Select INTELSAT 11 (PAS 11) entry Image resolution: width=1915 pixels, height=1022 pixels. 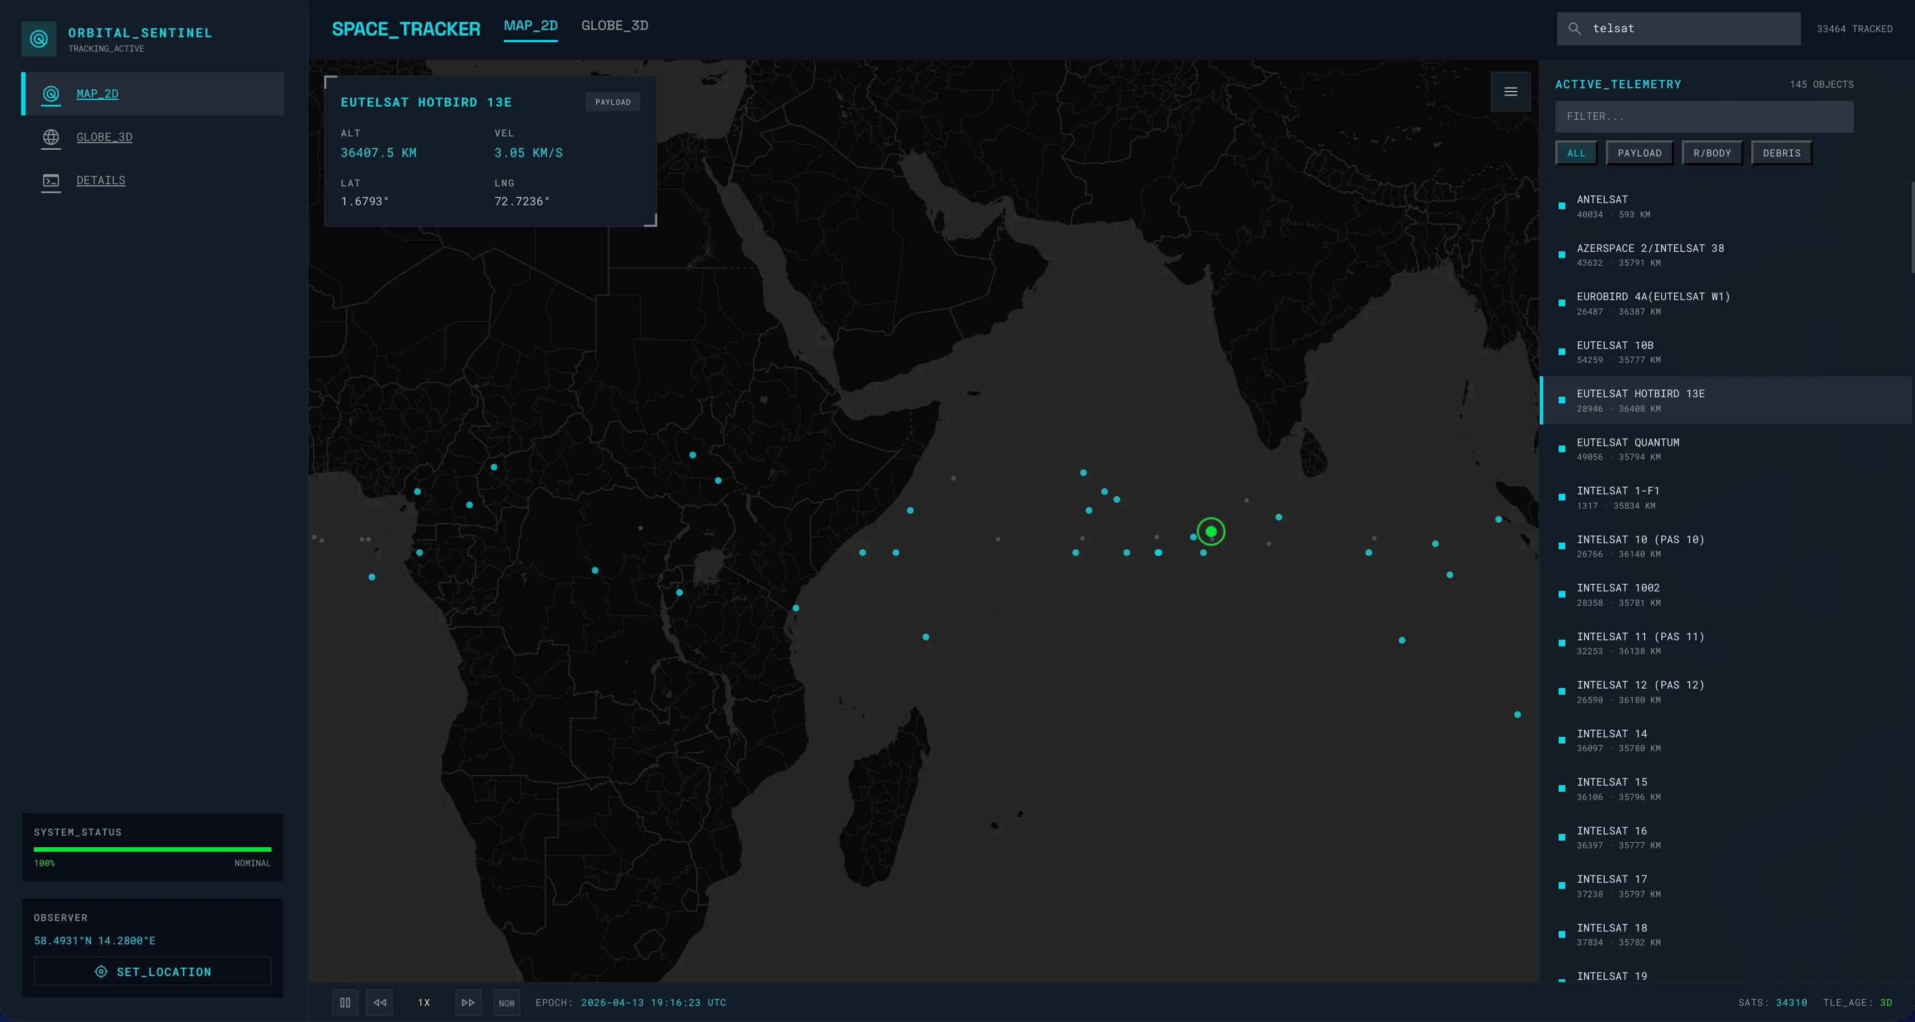(x=1725, y=643)
